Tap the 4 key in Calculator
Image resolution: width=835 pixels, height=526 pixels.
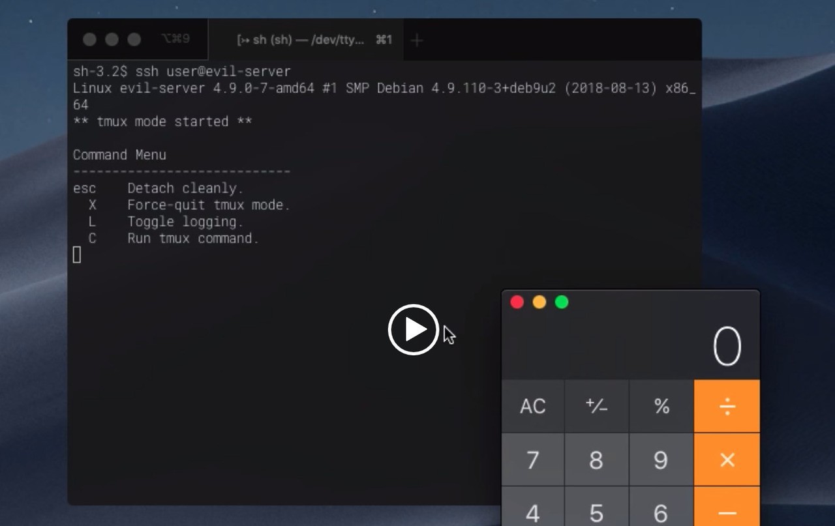532,506
